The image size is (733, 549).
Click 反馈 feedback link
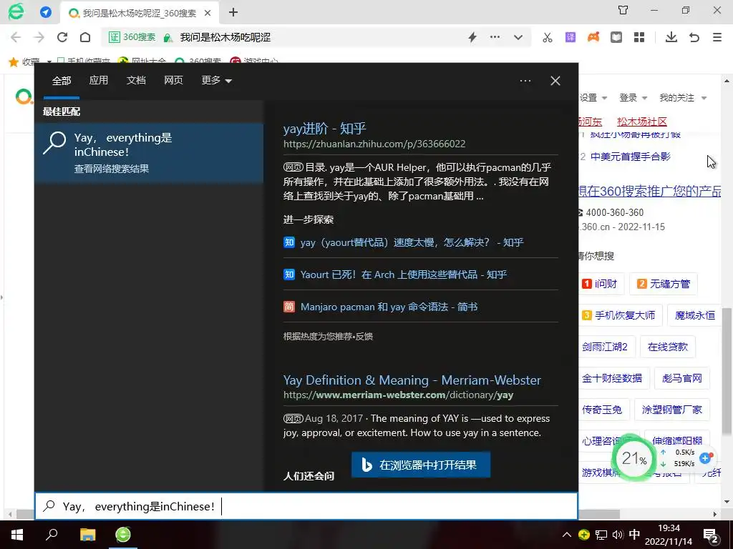pos(364,336)
